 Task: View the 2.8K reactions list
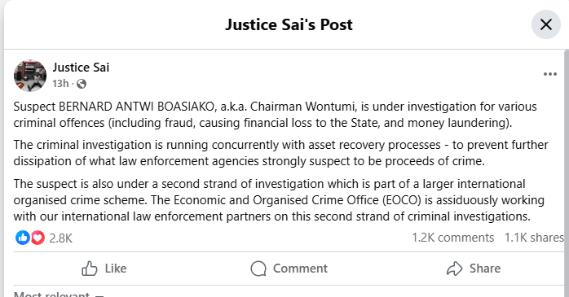click(60, 238)
